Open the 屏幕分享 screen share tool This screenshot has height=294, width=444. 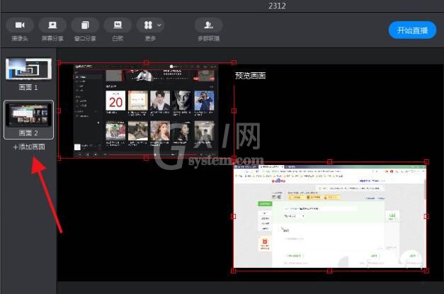coord(52,26)
